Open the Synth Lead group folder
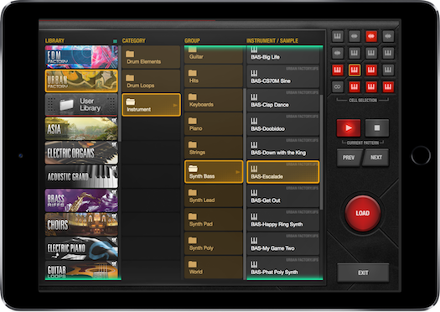Viewport: 440px width, 312px height. (x=214, y=195)
